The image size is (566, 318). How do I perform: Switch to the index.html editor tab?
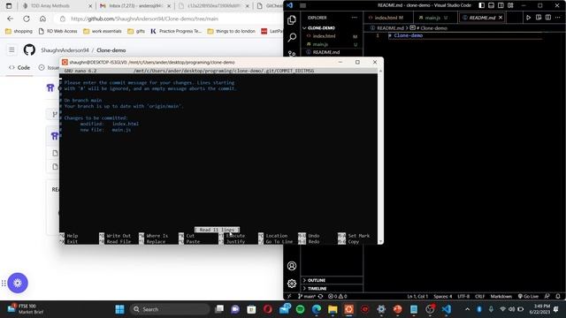(388, 18)
